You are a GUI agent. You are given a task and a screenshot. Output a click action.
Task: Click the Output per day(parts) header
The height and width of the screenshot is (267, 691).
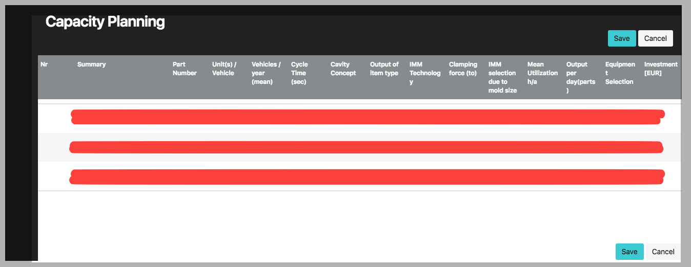click(x=581, y=77)
